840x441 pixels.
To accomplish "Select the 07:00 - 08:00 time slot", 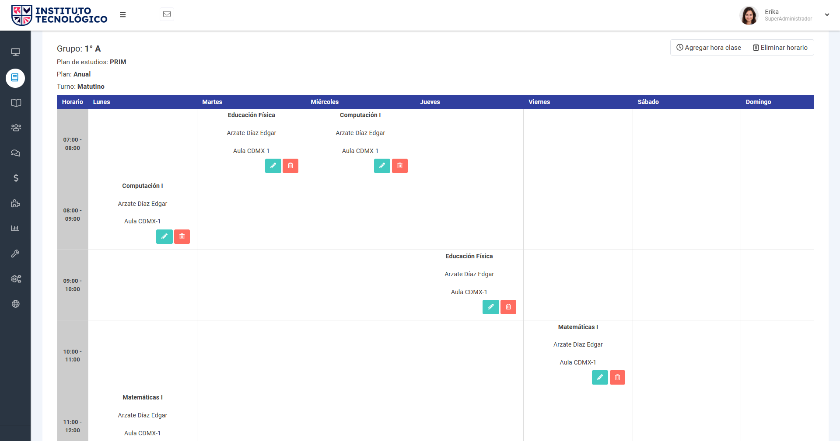I will click(x=73, y=144).
